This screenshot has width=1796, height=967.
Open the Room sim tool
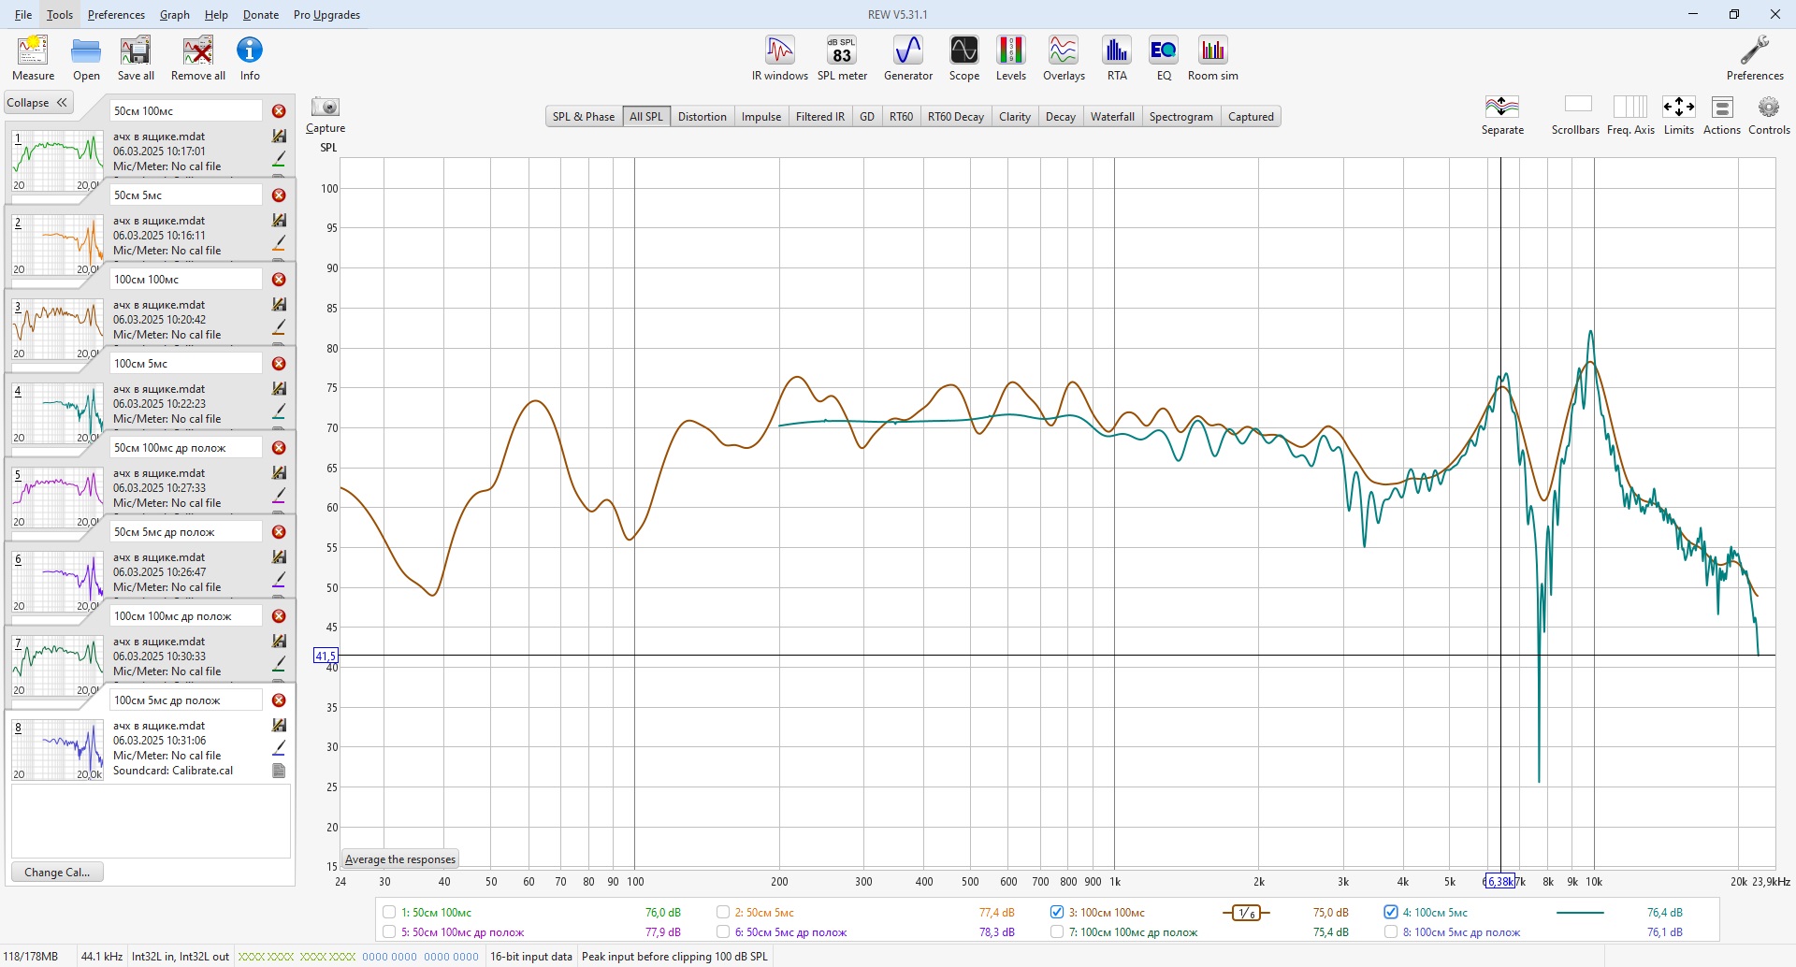(1213, 58)
